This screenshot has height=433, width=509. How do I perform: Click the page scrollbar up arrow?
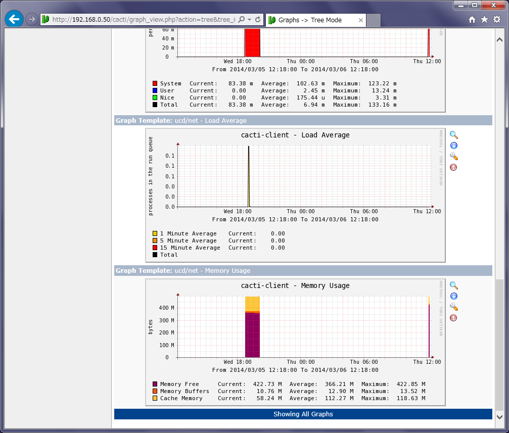click(499, 40)
